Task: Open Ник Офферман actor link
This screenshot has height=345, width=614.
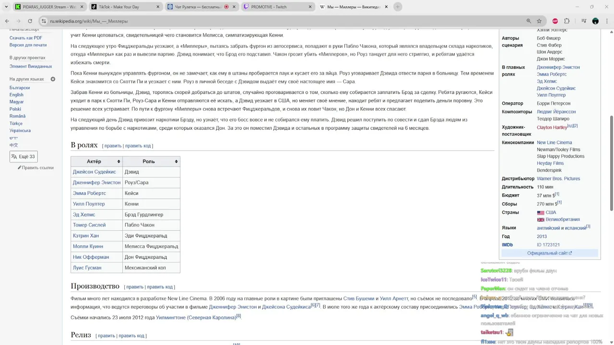Action: coord(91,257)
